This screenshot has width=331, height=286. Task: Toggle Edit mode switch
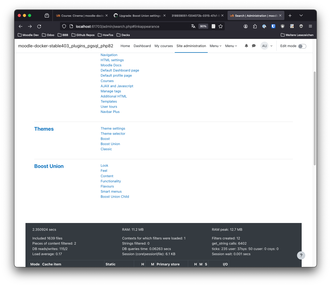tap(302, 46)
